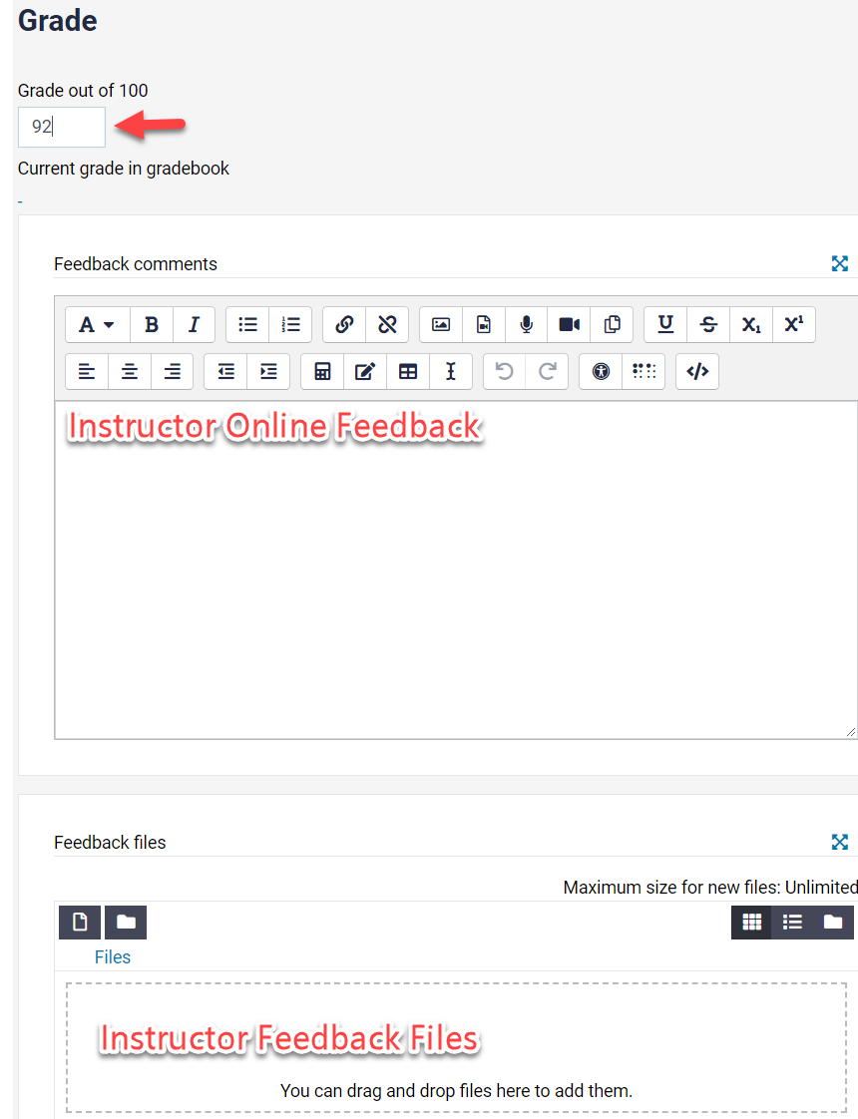Image resolution: width=858 pixels, height=1119 pixels.
Task: Insert an image into the feedback
Action: [x=440, y=324]
